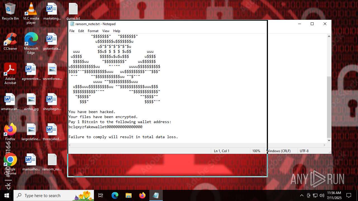Click the bc1qxyzfakewallet wallet address text

(x=105, y=127)
